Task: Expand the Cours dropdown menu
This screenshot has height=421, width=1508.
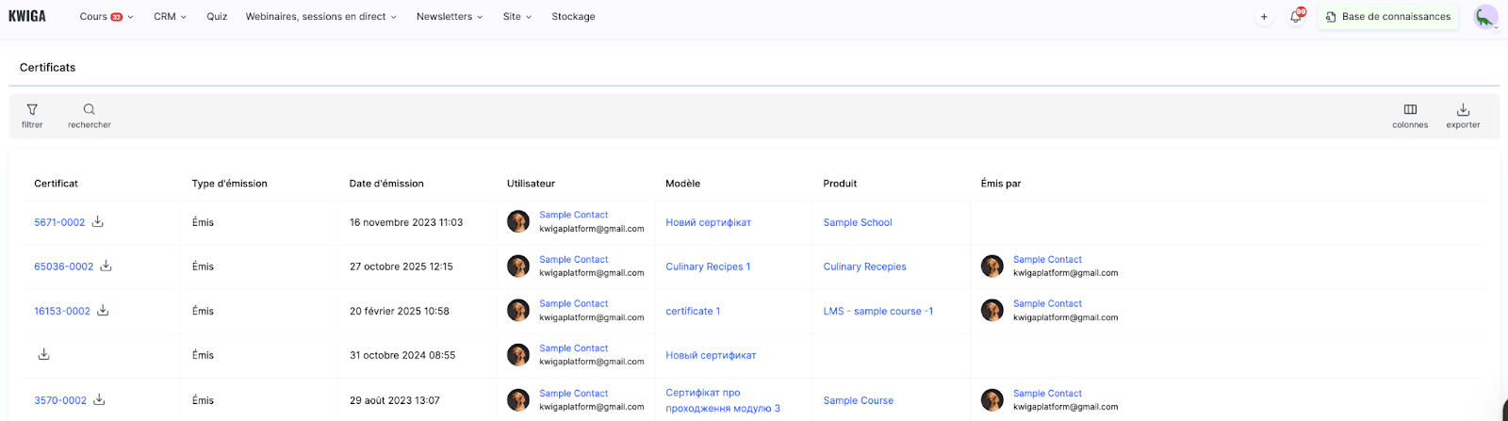Action: [x=106, y=17]
